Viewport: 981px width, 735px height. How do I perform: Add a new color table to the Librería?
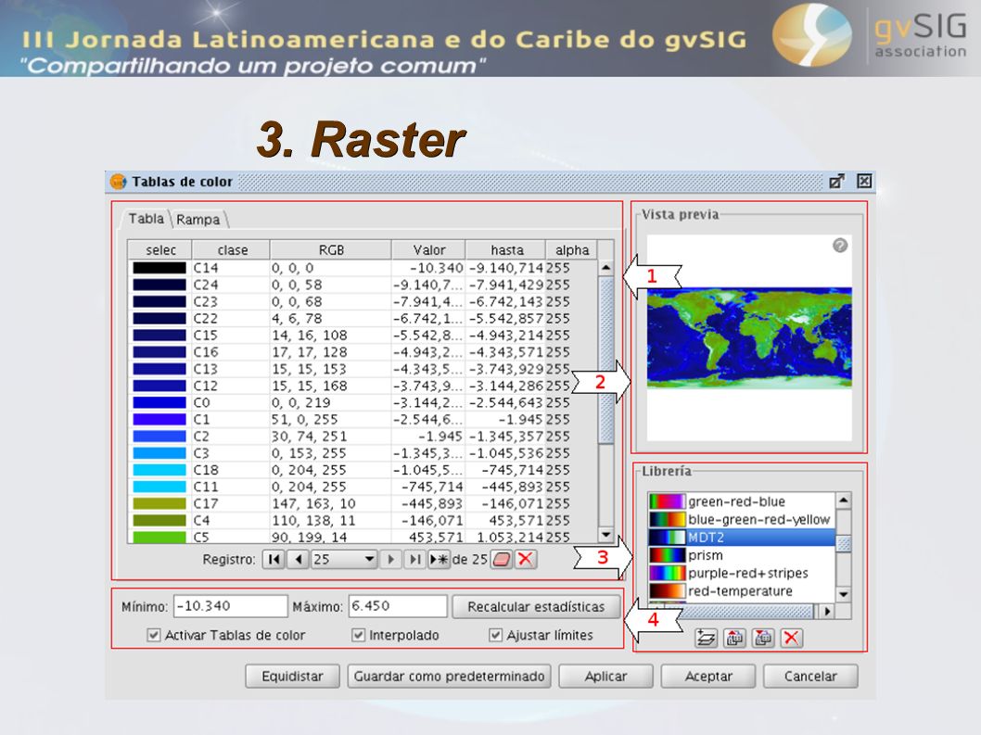tap(707, 638)
